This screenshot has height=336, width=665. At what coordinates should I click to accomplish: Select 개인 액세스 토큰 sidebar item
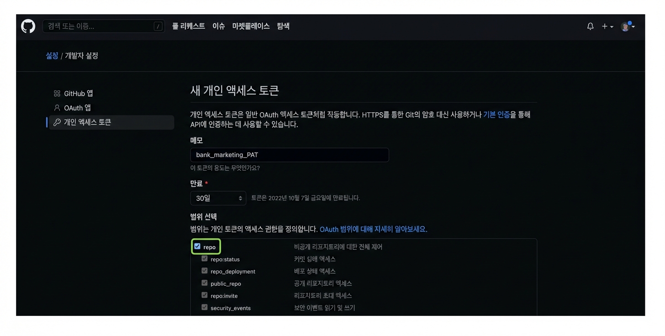point(111,122)
